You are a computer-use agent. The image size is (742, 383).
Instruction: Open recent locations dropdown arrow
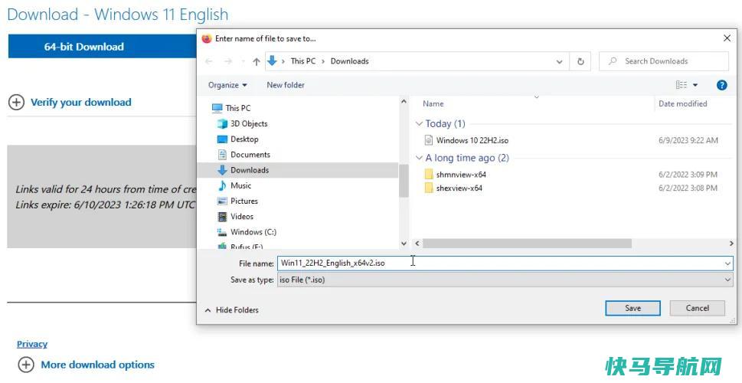pos(244,61)
